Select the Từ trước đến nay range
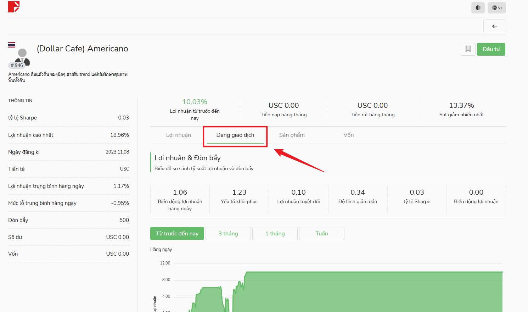Viewport: 528px width, 312px height. 177,233
